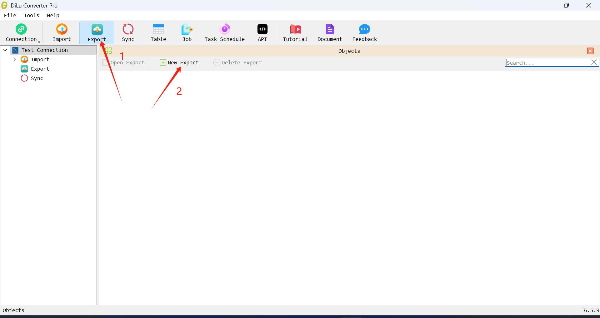The height and width of the screenshot is (318, 600).
Task: Open the Connection dropdown arrow
Action: [39, 42]
